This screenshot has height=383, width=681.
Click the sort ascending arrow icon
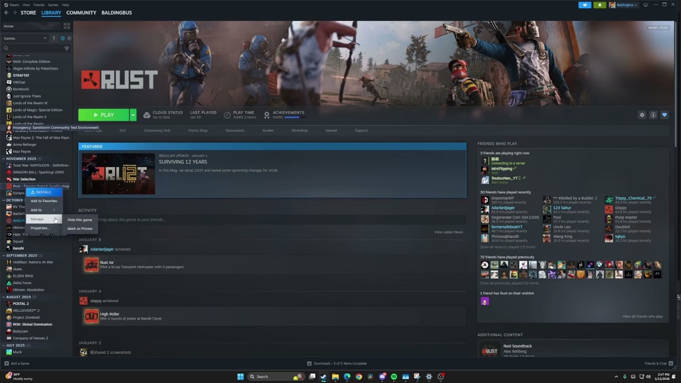click(54, 38)
